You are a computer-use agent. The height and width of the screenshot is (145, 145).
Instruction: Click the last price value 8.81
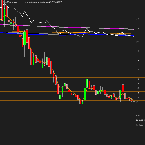tap(138, 116)
